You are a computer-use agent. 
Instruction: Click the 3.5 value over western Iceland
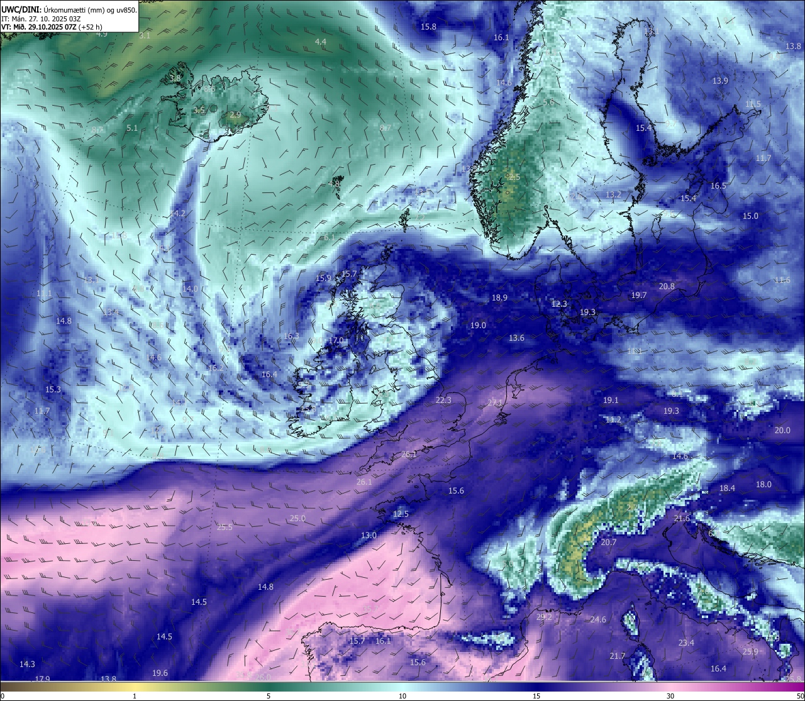pyautogui.click(x=199, y=110)
